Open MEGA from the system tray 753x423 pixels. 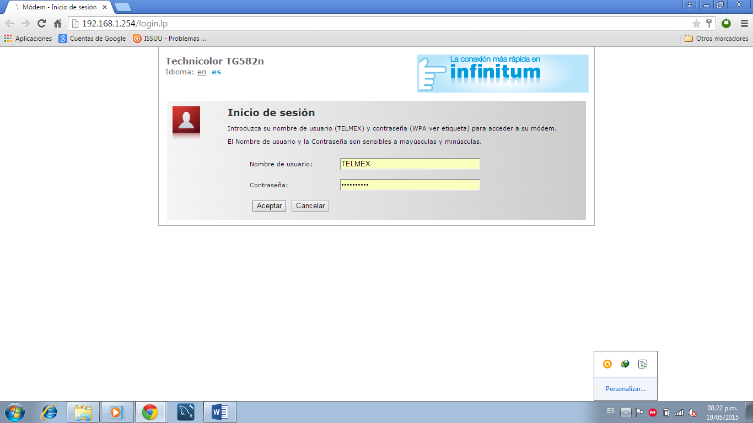click(x=653, y=412)
